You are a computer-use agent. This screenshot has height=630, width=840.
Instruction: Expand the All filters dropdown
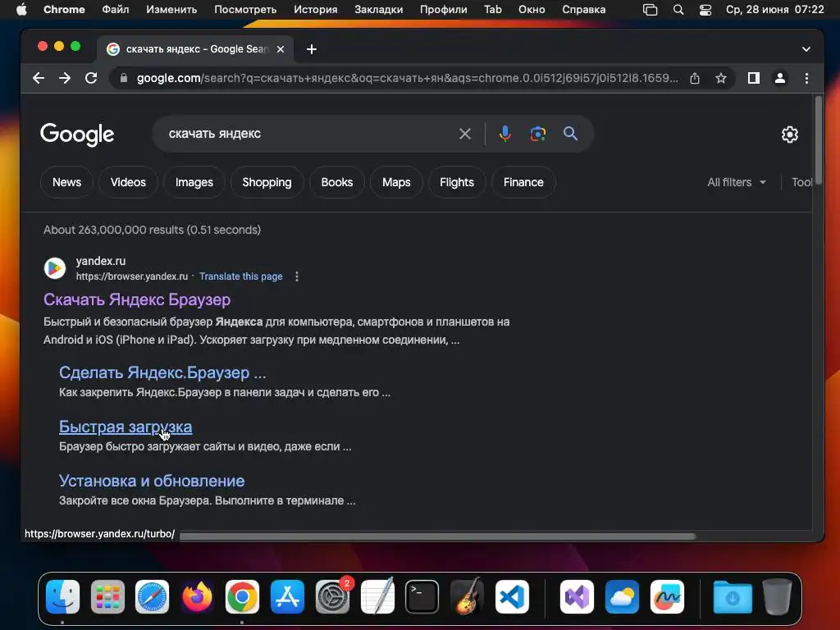pos(737,183)
